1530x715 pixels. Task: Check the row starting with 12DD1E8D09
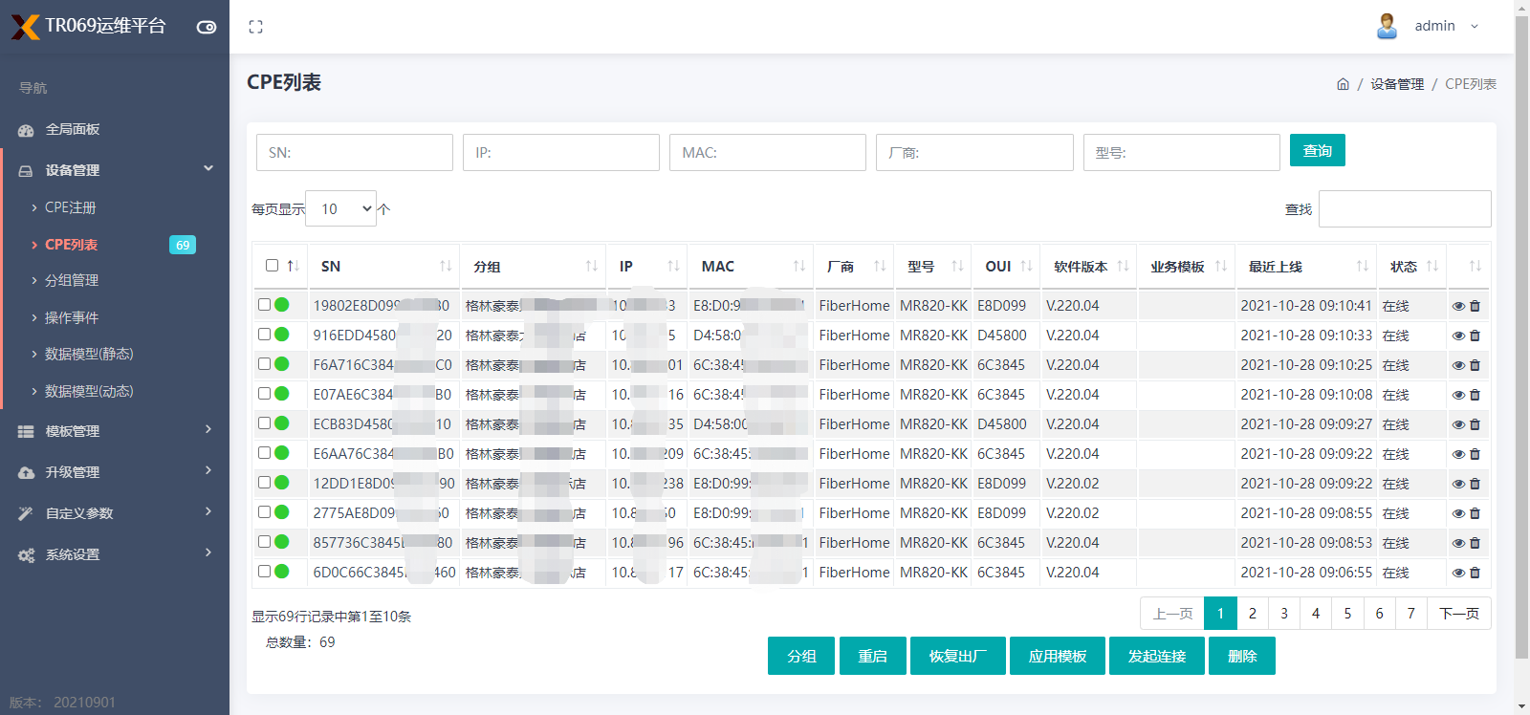pyautogui.click(x=264, y=483)
